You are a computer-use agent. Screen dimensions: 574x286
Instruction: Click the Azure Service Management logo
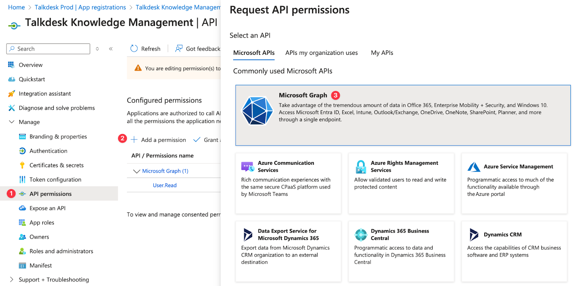(474, 167)
